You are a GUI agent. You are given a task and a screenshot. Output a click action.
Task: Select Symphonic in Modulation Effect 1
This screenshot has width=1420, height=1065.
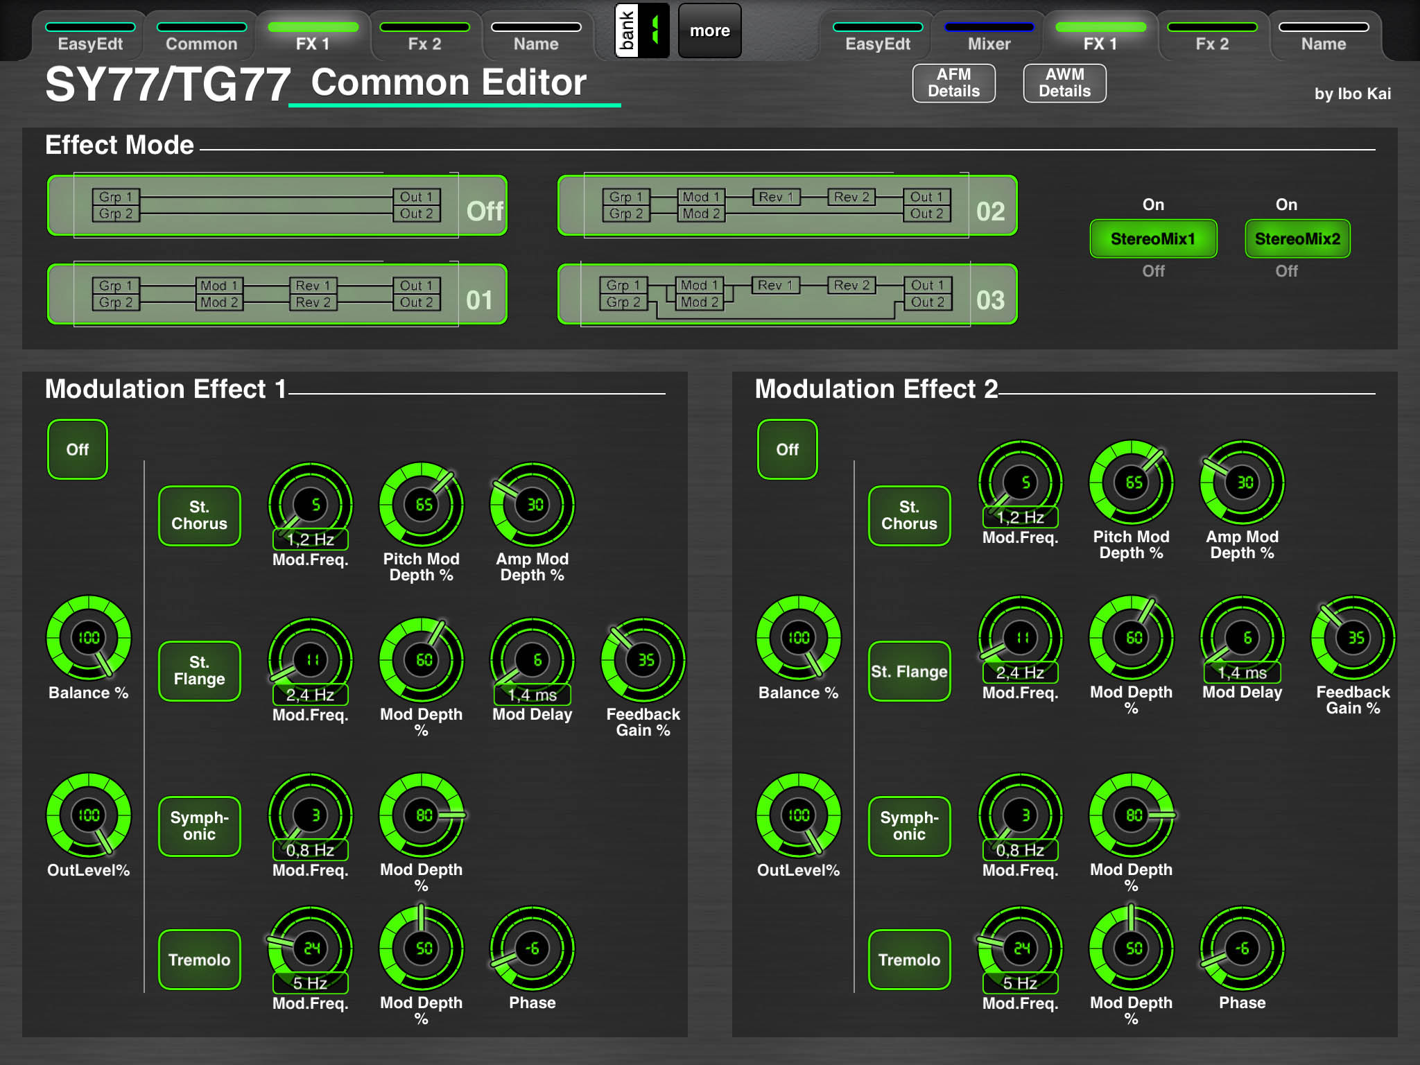[x=199, y=825]
